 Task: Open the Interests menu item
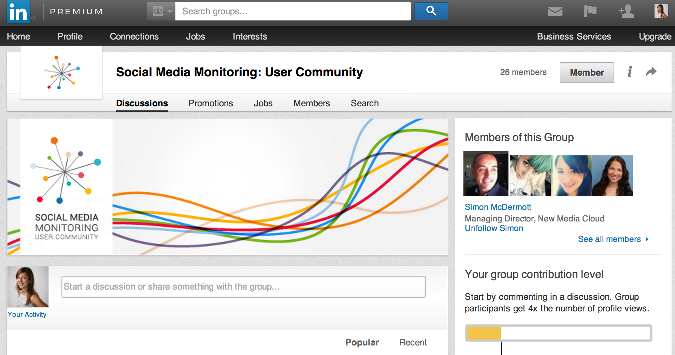(250, 36)
